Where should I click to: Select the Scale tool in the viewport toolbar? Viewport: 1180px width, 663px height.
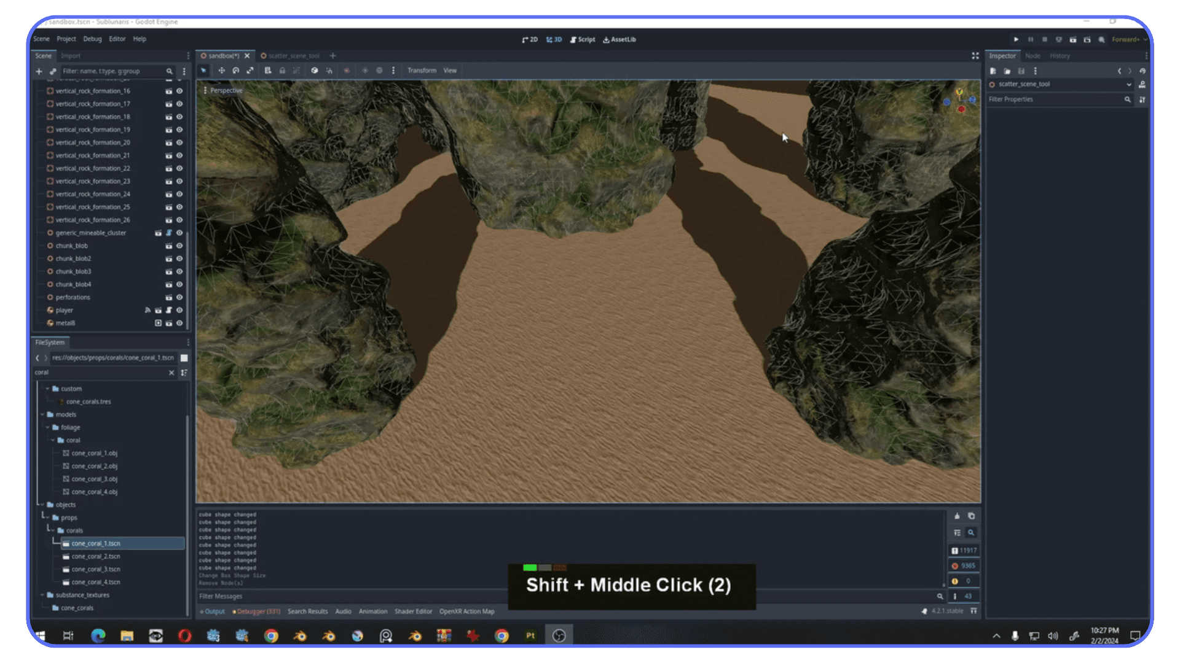tap(250, 71)
